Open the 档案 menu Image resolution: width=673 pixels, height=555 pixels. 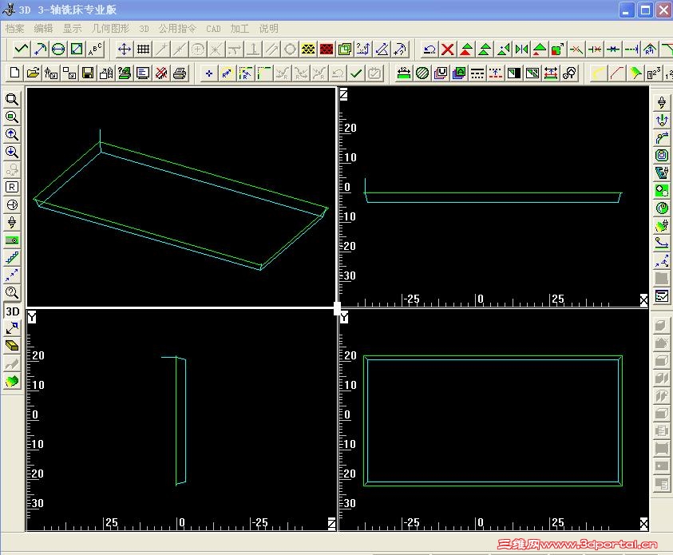pyautogui.click(x=14, y=29)
